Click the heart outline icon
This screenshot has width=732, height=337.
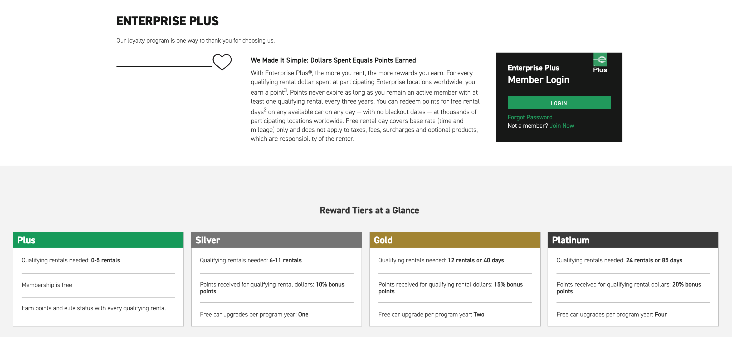tap(222, 62)
